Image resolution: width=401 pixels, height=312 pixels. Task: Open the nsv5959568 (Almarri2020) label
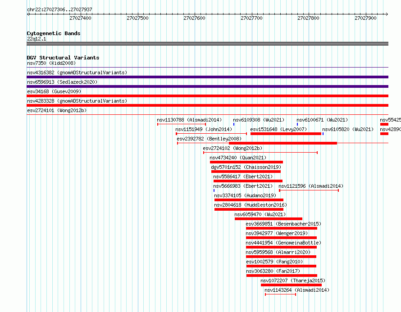[278, 252]
